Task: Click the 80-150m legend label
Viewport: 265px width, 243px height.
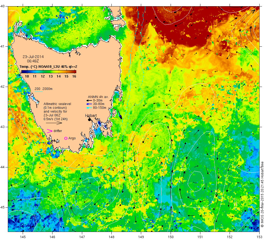Action: point(100,108)
